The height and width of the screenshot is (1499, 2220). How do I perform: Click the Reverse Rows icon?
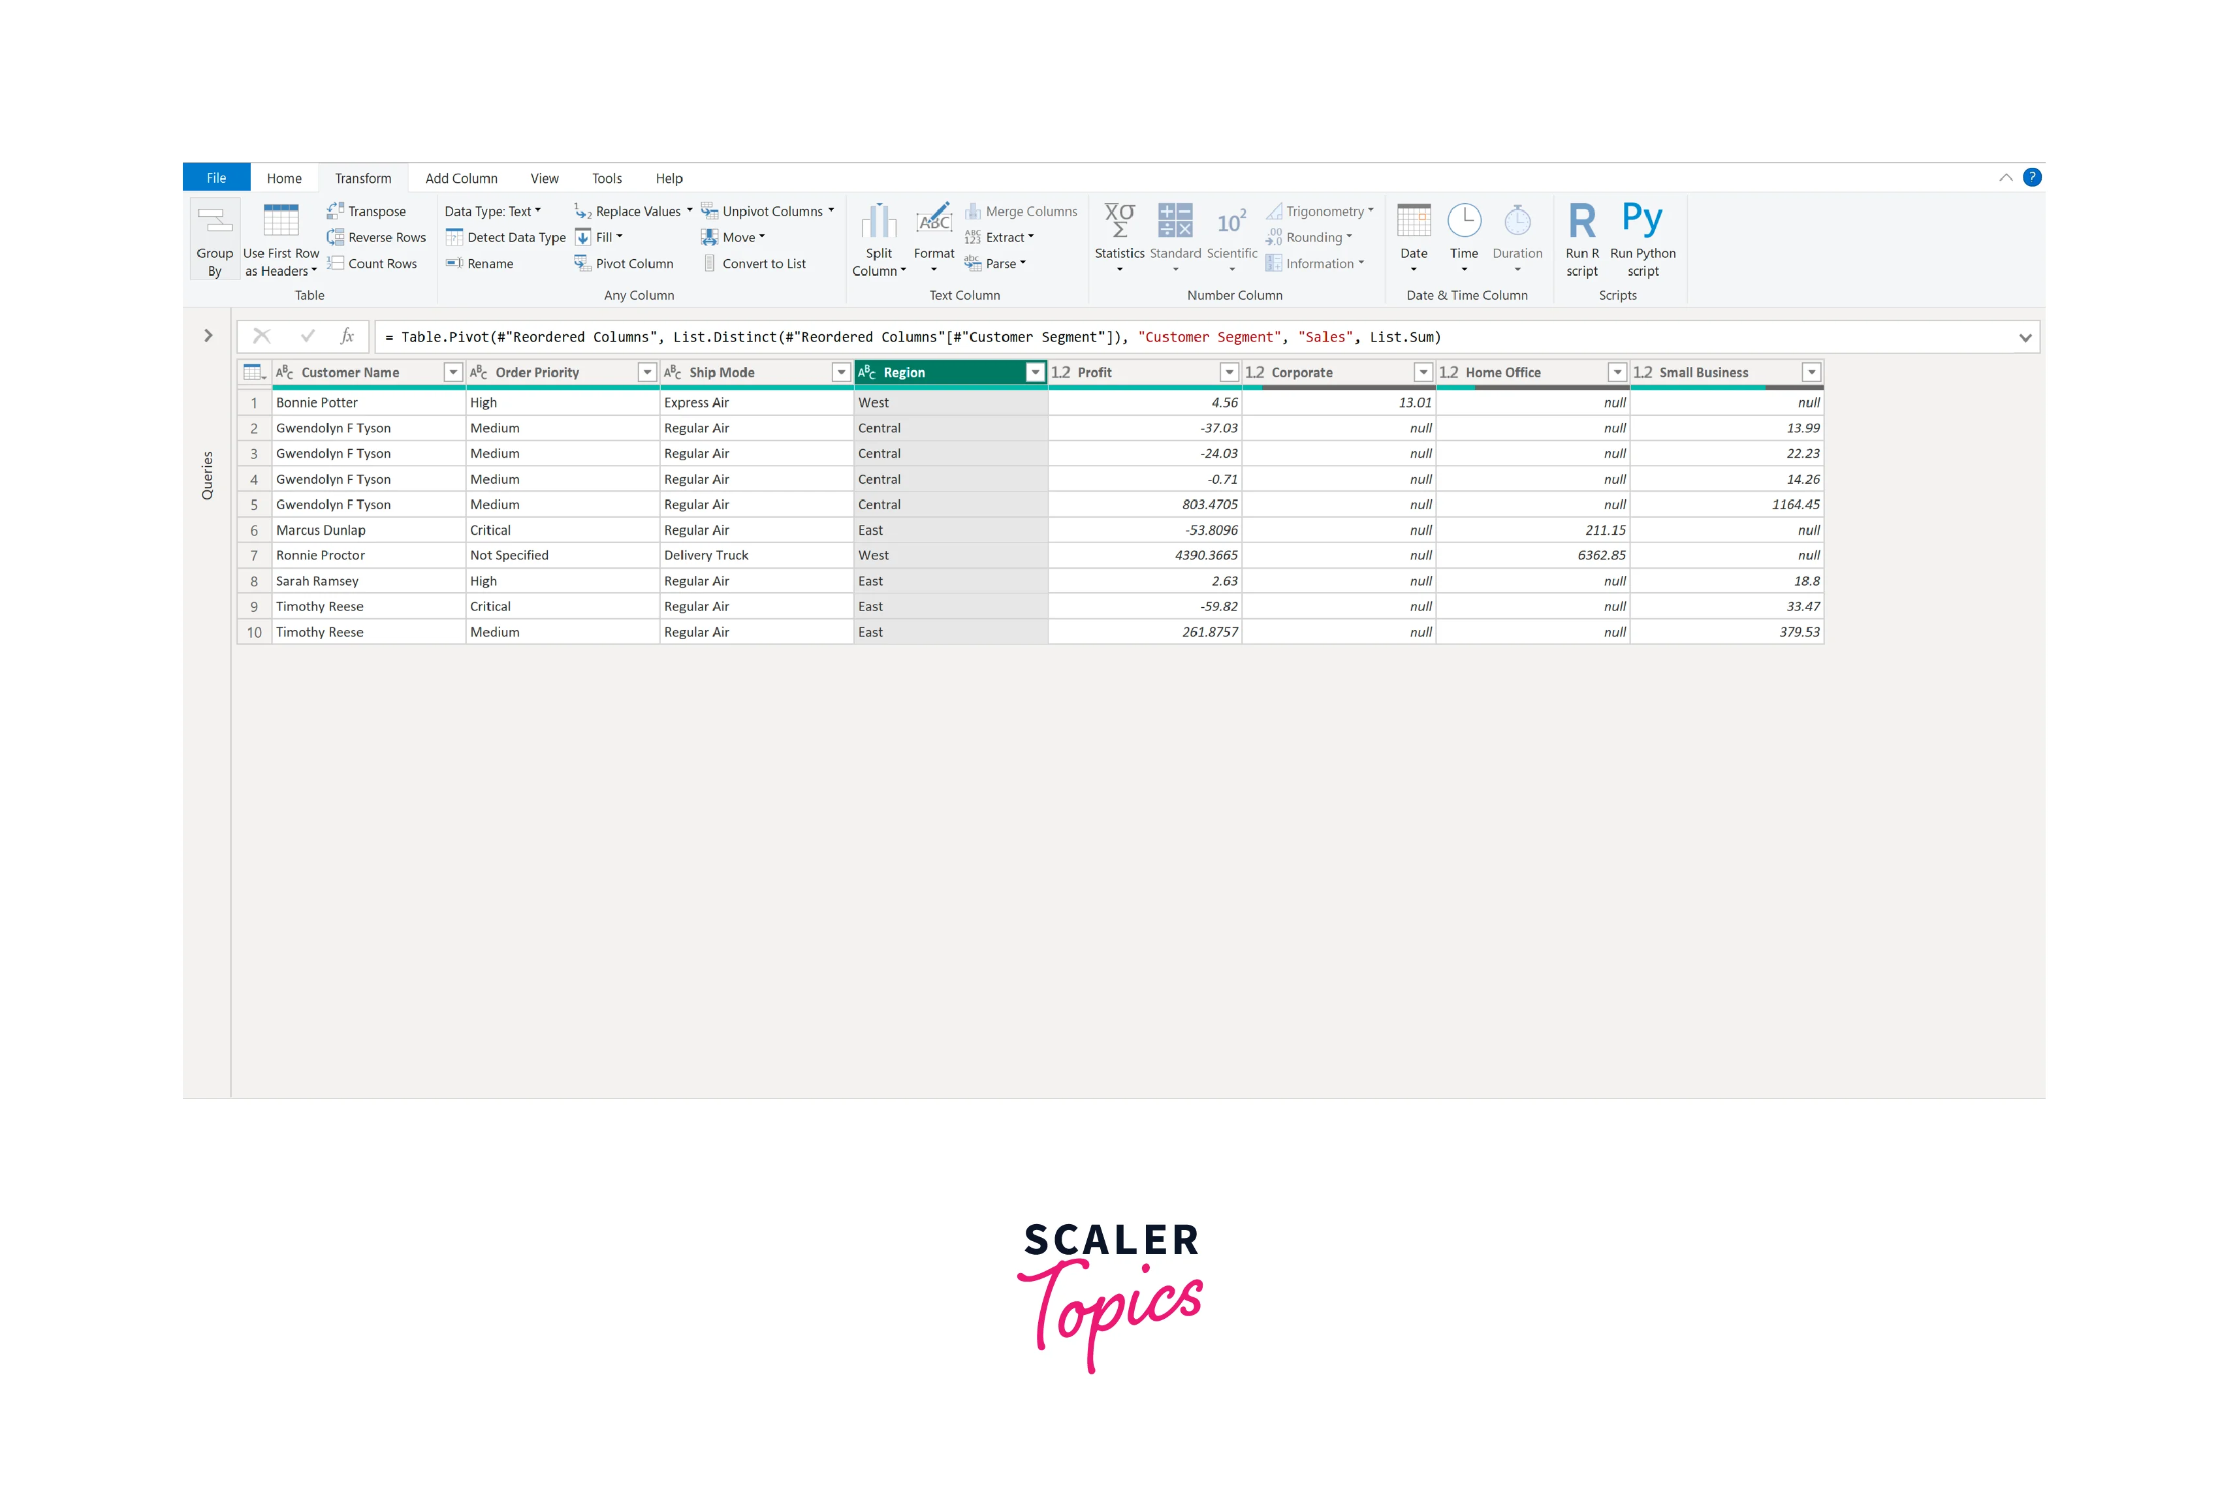(x=336, y=237)
